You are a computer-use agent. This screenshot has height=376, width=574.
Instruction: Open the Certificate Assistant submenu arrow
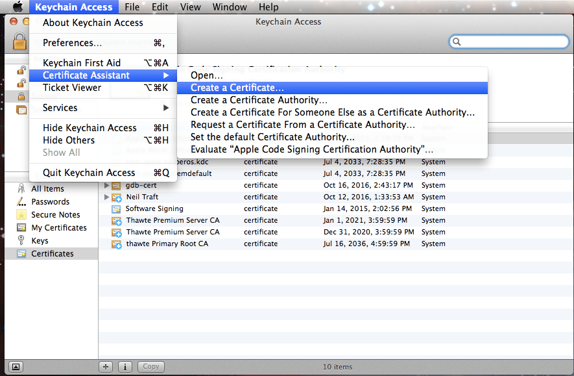tap(166, 75)
